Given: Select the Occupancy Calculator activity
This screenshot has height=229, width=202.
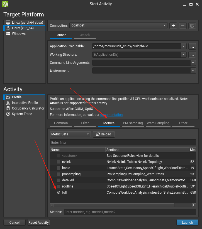Looking at the screenshot, I should (28, 108).
